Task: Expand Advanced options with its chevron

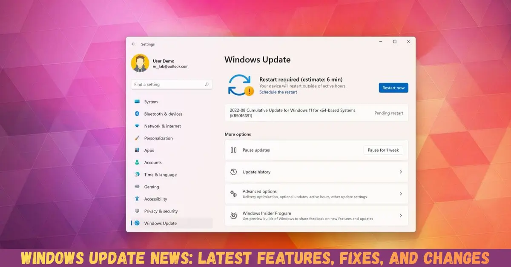Action: pos(400,194)
